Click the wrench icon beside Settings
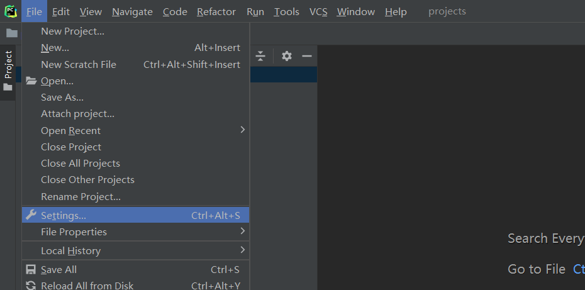Screen dimensions: 585x290 point(31,215)
